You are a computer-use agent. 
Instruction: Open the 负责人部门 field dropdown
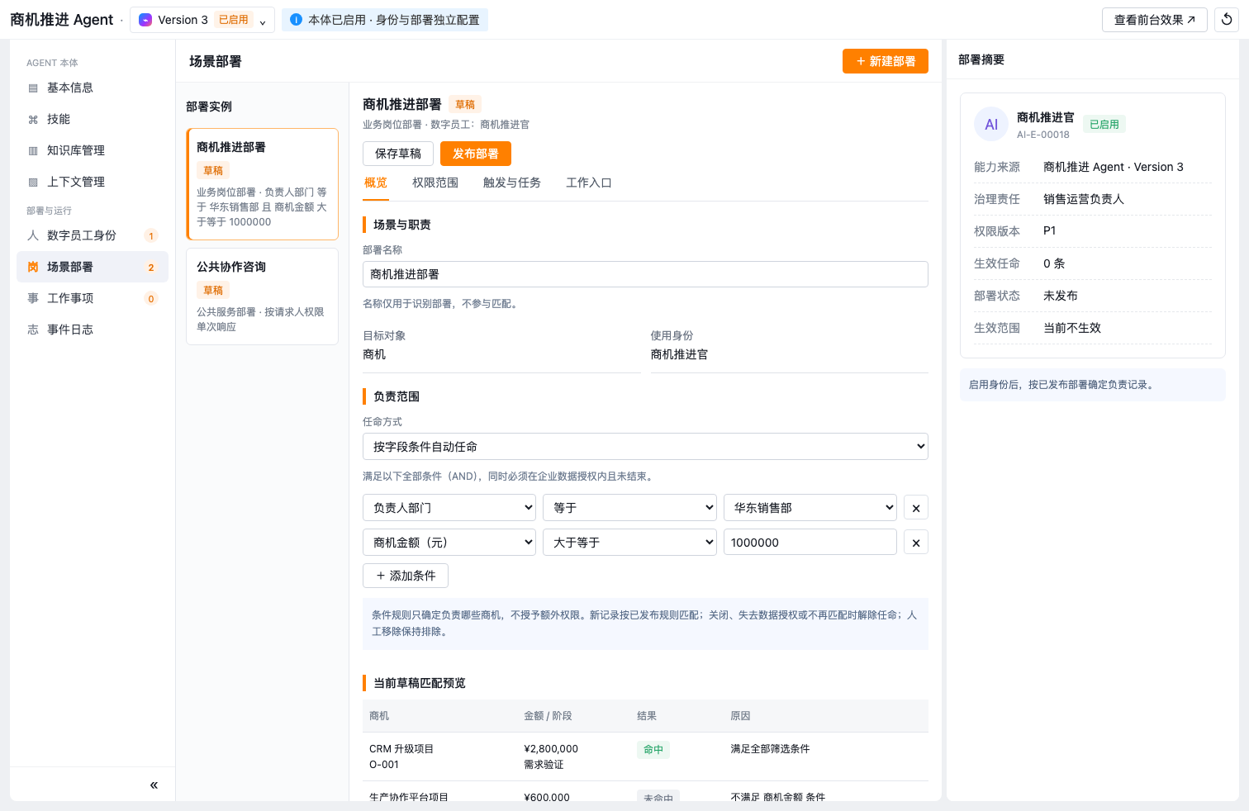[x=449, y=508]
